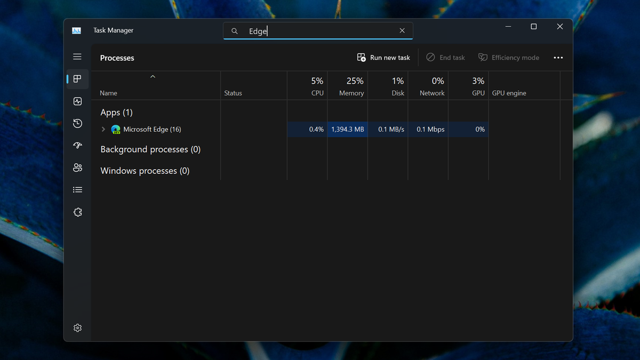Screen dimensions: 640x360
Task: Open the Startup apps page
Action: click(77, 145)
